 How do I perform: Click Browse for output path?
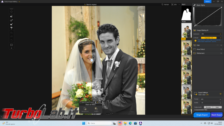(x=208, y=107)
